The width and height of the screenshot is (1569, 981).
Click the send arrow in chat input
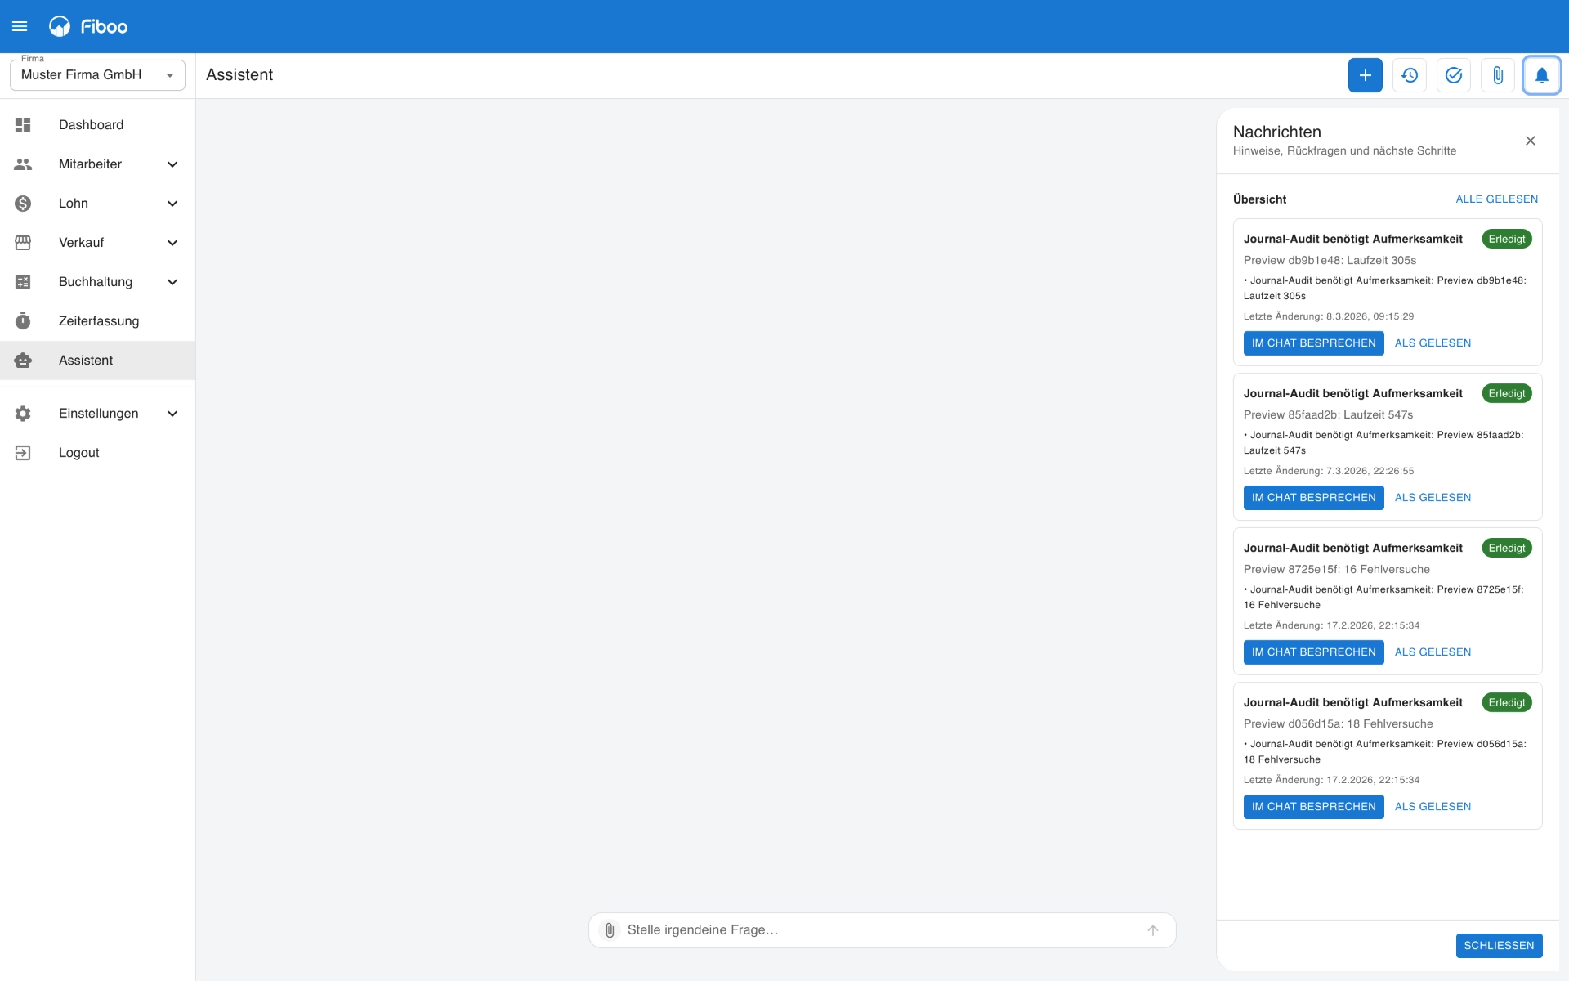(1152, 930)
